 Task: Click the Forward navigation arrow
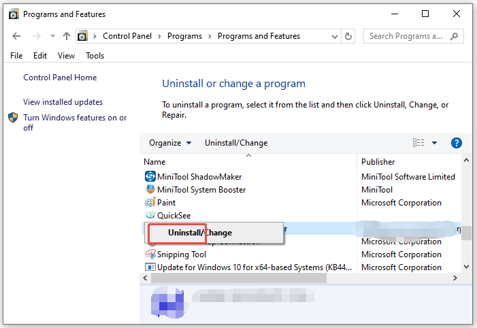(x=37, y=36)
